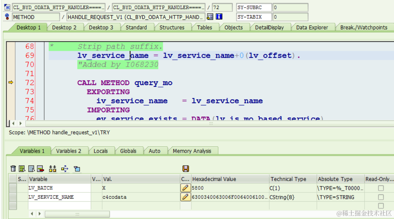Switch to the Objects tab
Image resolution: width=394 pixels, height=219 pixels.
click(x=234, y=27)
